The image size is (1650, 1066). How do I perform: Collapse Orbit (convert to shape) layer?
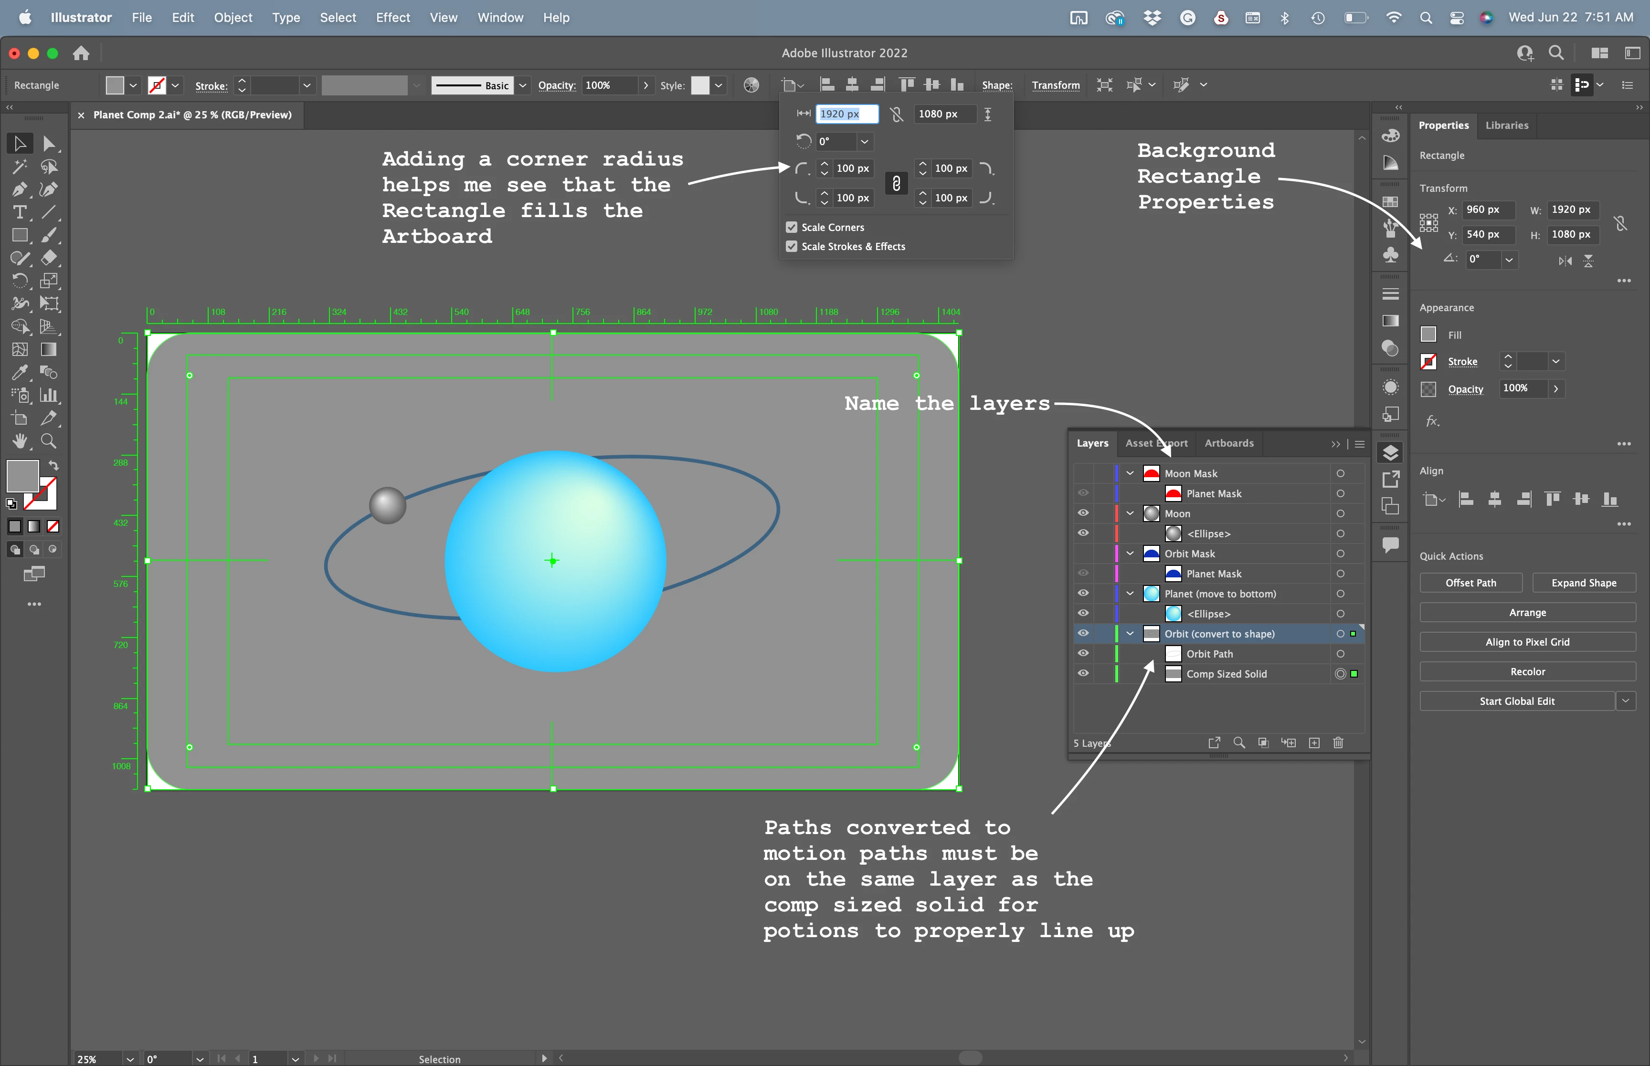pyautogui.click(x=1130, y=633)
